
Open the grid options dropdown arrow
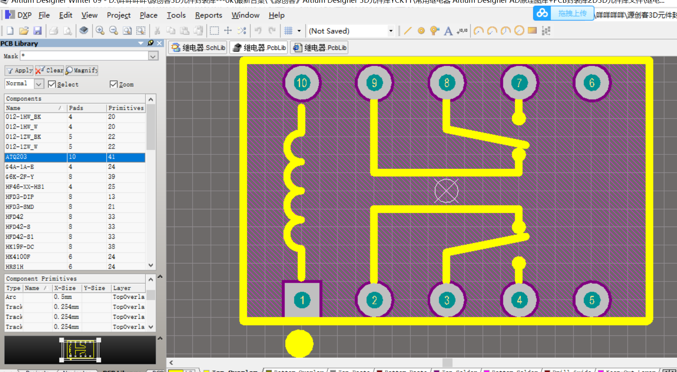[299, 31]
